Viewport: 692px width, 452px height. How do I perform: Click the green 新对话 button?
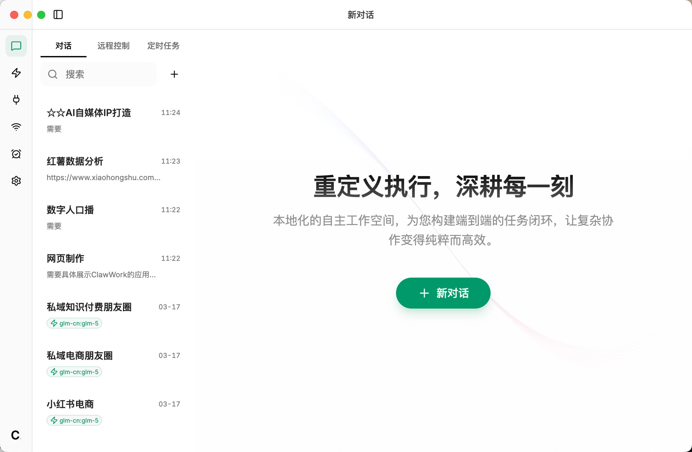(443, 293)
